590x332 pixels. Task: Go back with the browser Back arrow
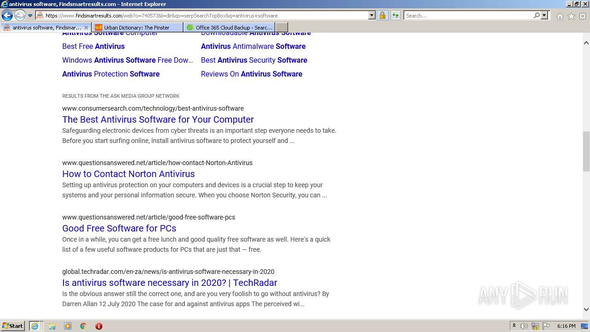7,16
